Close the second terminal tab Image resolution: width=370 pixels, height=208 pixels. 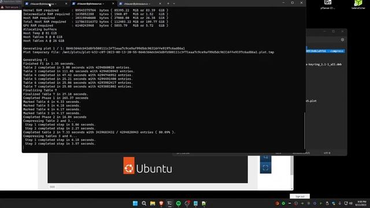point(113,4)
